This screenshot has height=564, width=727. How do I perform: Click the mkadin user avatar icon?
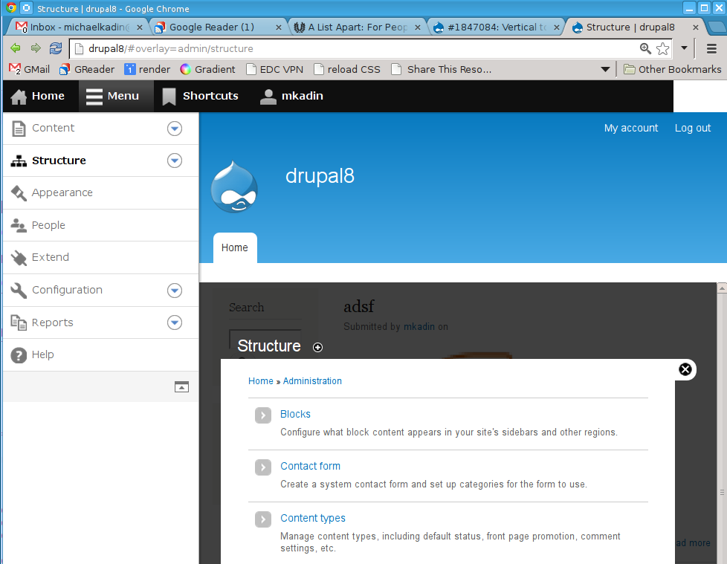[x=268, y=97]
